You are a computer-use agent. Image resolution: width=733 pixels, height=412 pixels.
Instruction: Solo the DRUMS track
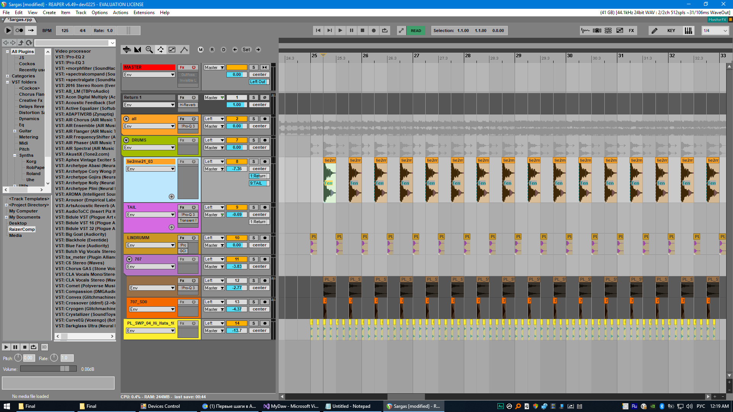(253, 140)
